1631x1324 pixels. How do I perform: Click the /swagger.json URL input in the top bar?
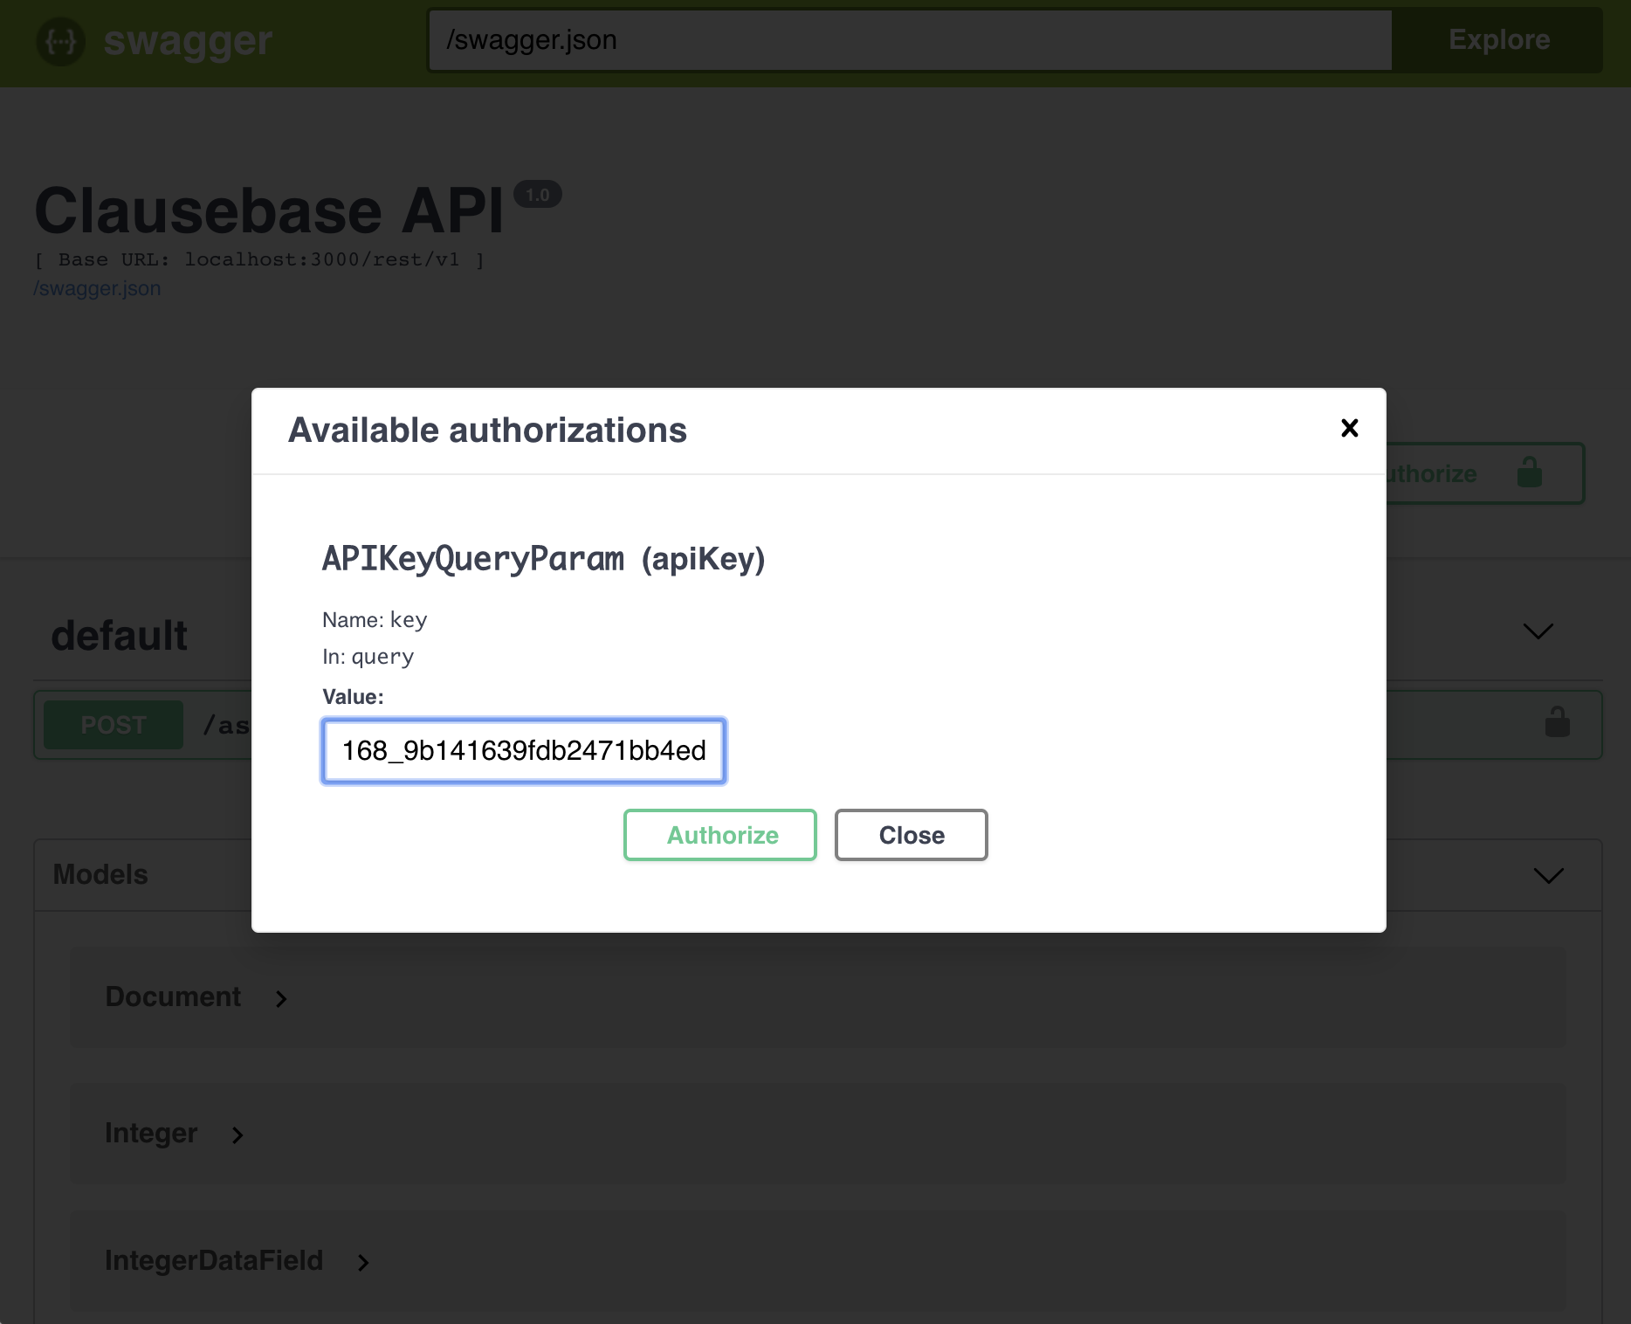[910, 40]
